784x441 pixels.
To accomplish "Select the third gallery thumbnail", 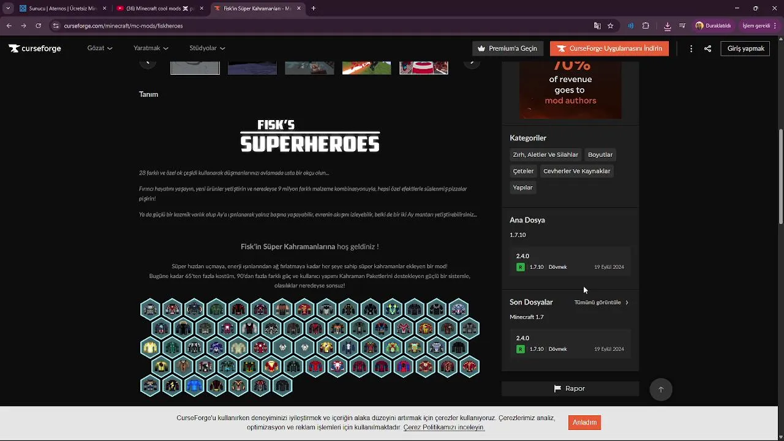I will 309,67.
